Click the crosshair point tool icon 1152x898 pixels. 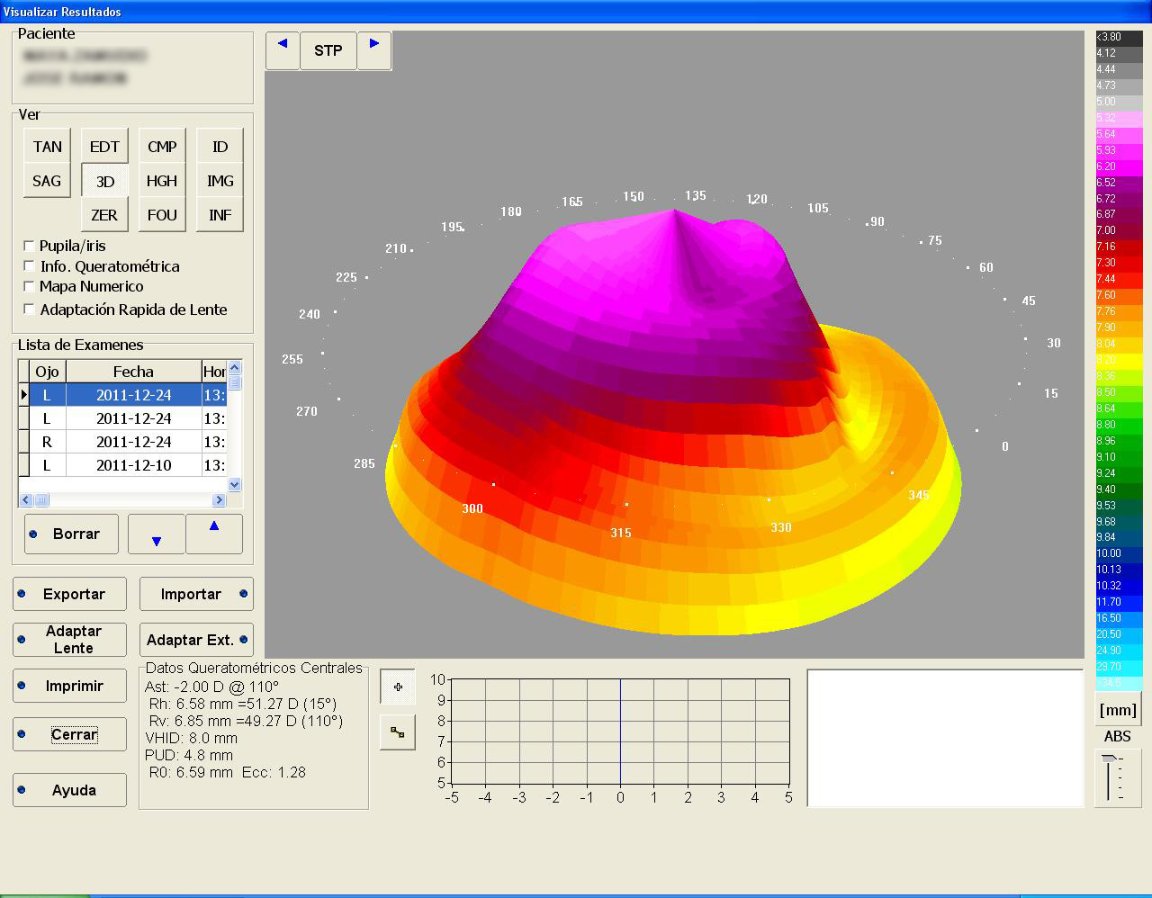click(398, 687)
